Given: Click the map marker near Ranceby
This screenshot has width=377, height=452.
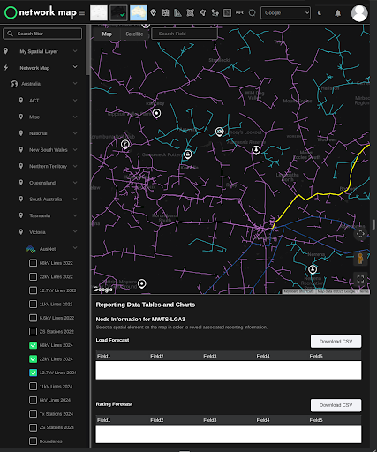Looking at the screenshot, I should tap(156, 113).
